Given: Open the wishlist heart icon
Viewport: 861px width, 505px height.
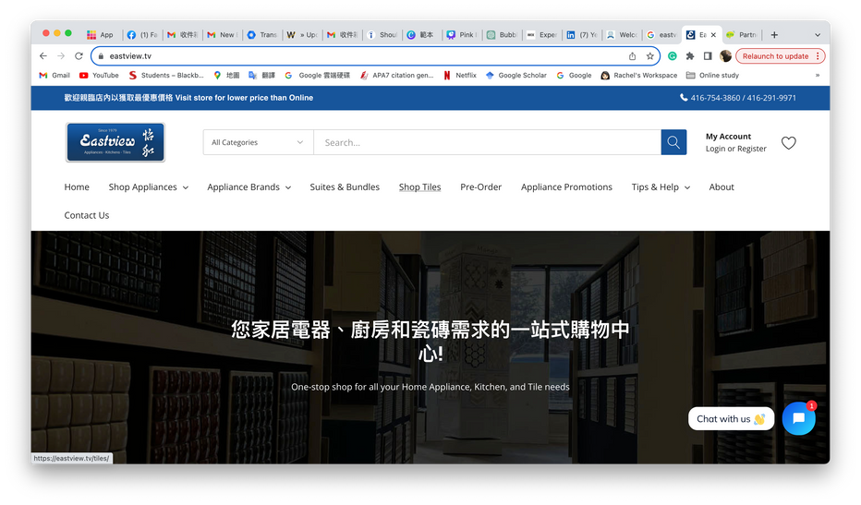Looking at the screenshot, I should click(788, 143).
